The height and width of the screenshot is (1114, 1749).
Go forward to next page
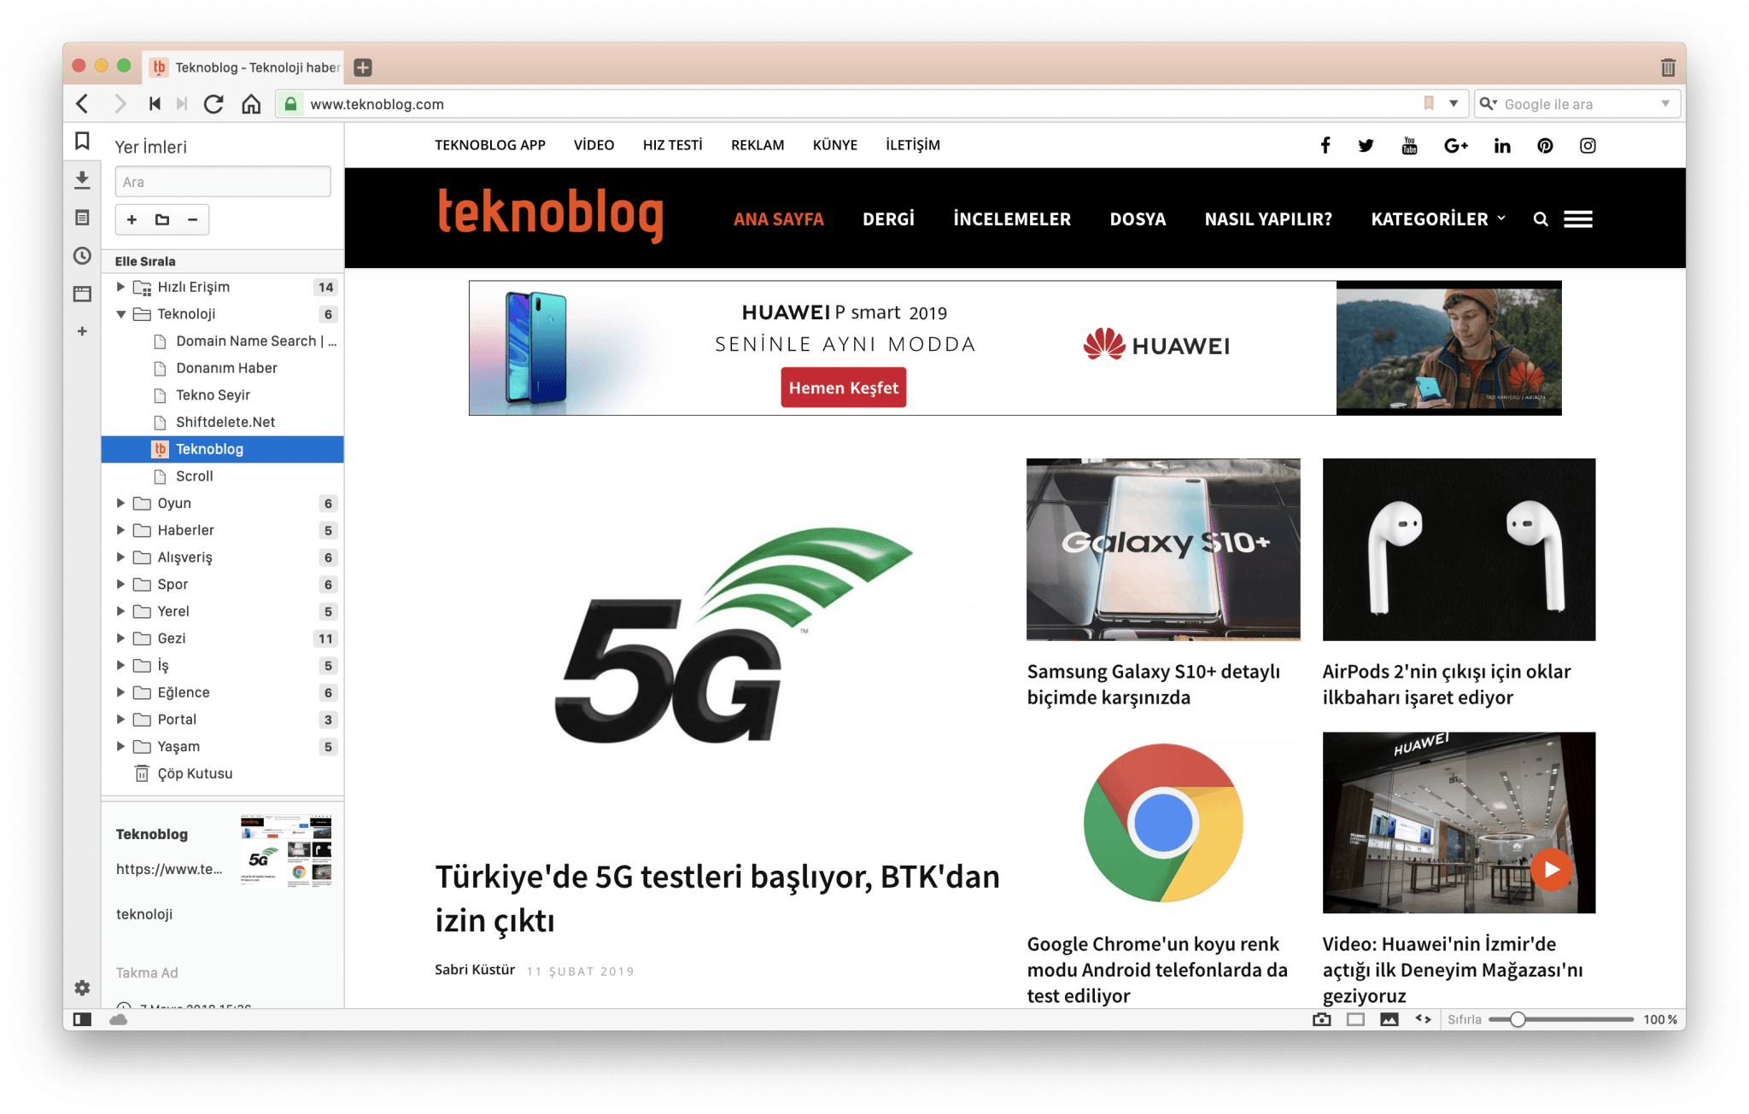(120, 104)
